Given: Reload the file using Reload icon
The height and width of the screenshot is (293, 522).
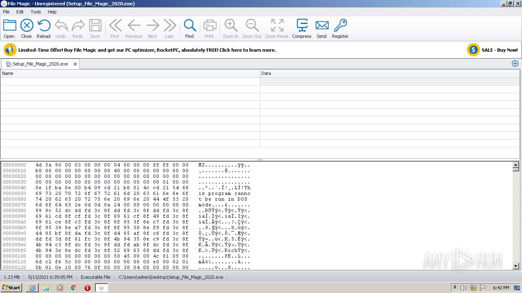Looking at the screenshot, I should click(44, 26).
